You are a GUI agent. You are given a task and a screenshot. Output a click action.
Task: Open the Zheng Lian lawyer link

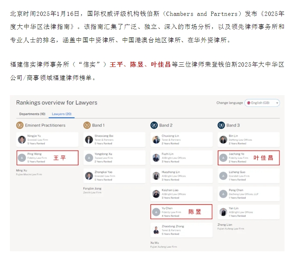[x=225, y=225]
